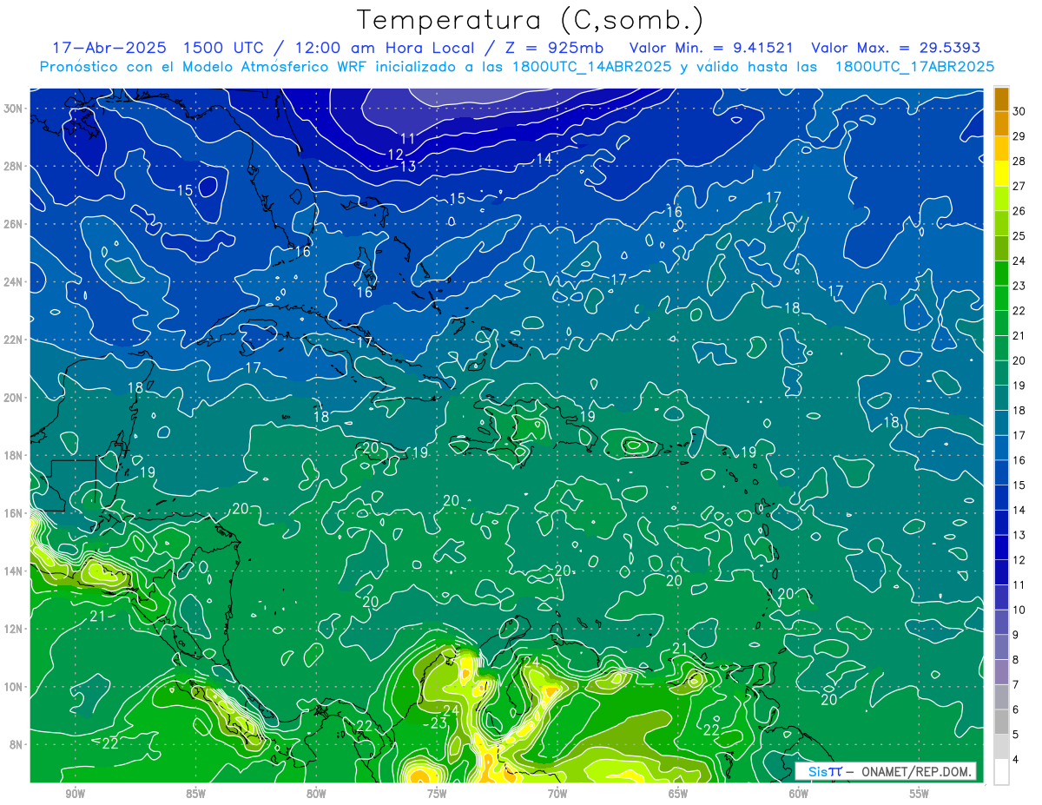Click the contour label '13' on the map
Screen dimensions: 1042x805
click(x=408, y=166)
